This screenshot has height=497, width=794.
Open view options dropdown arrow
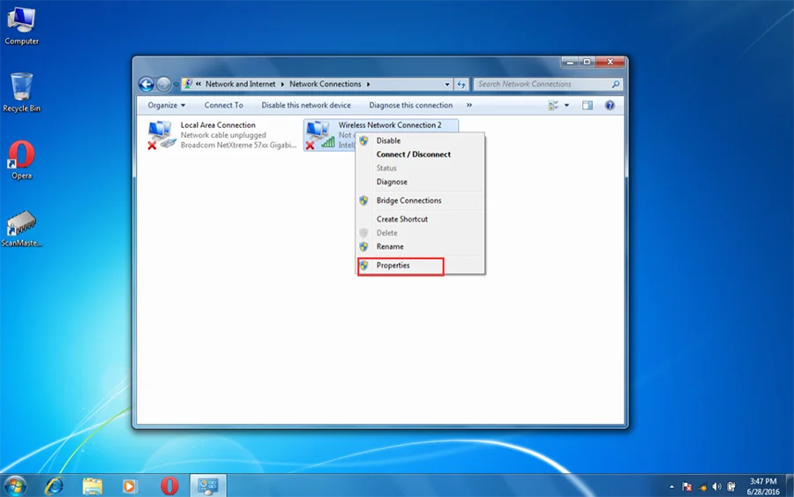(566, 105)
